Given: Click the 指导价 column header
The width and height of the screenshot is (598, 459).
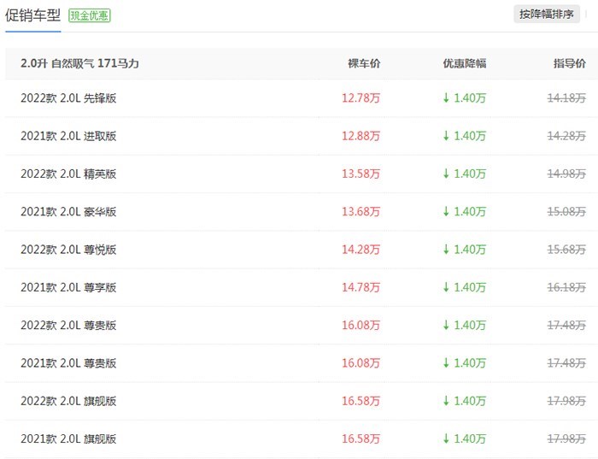Looking at the screenshot, I should [x=570, y=63].
